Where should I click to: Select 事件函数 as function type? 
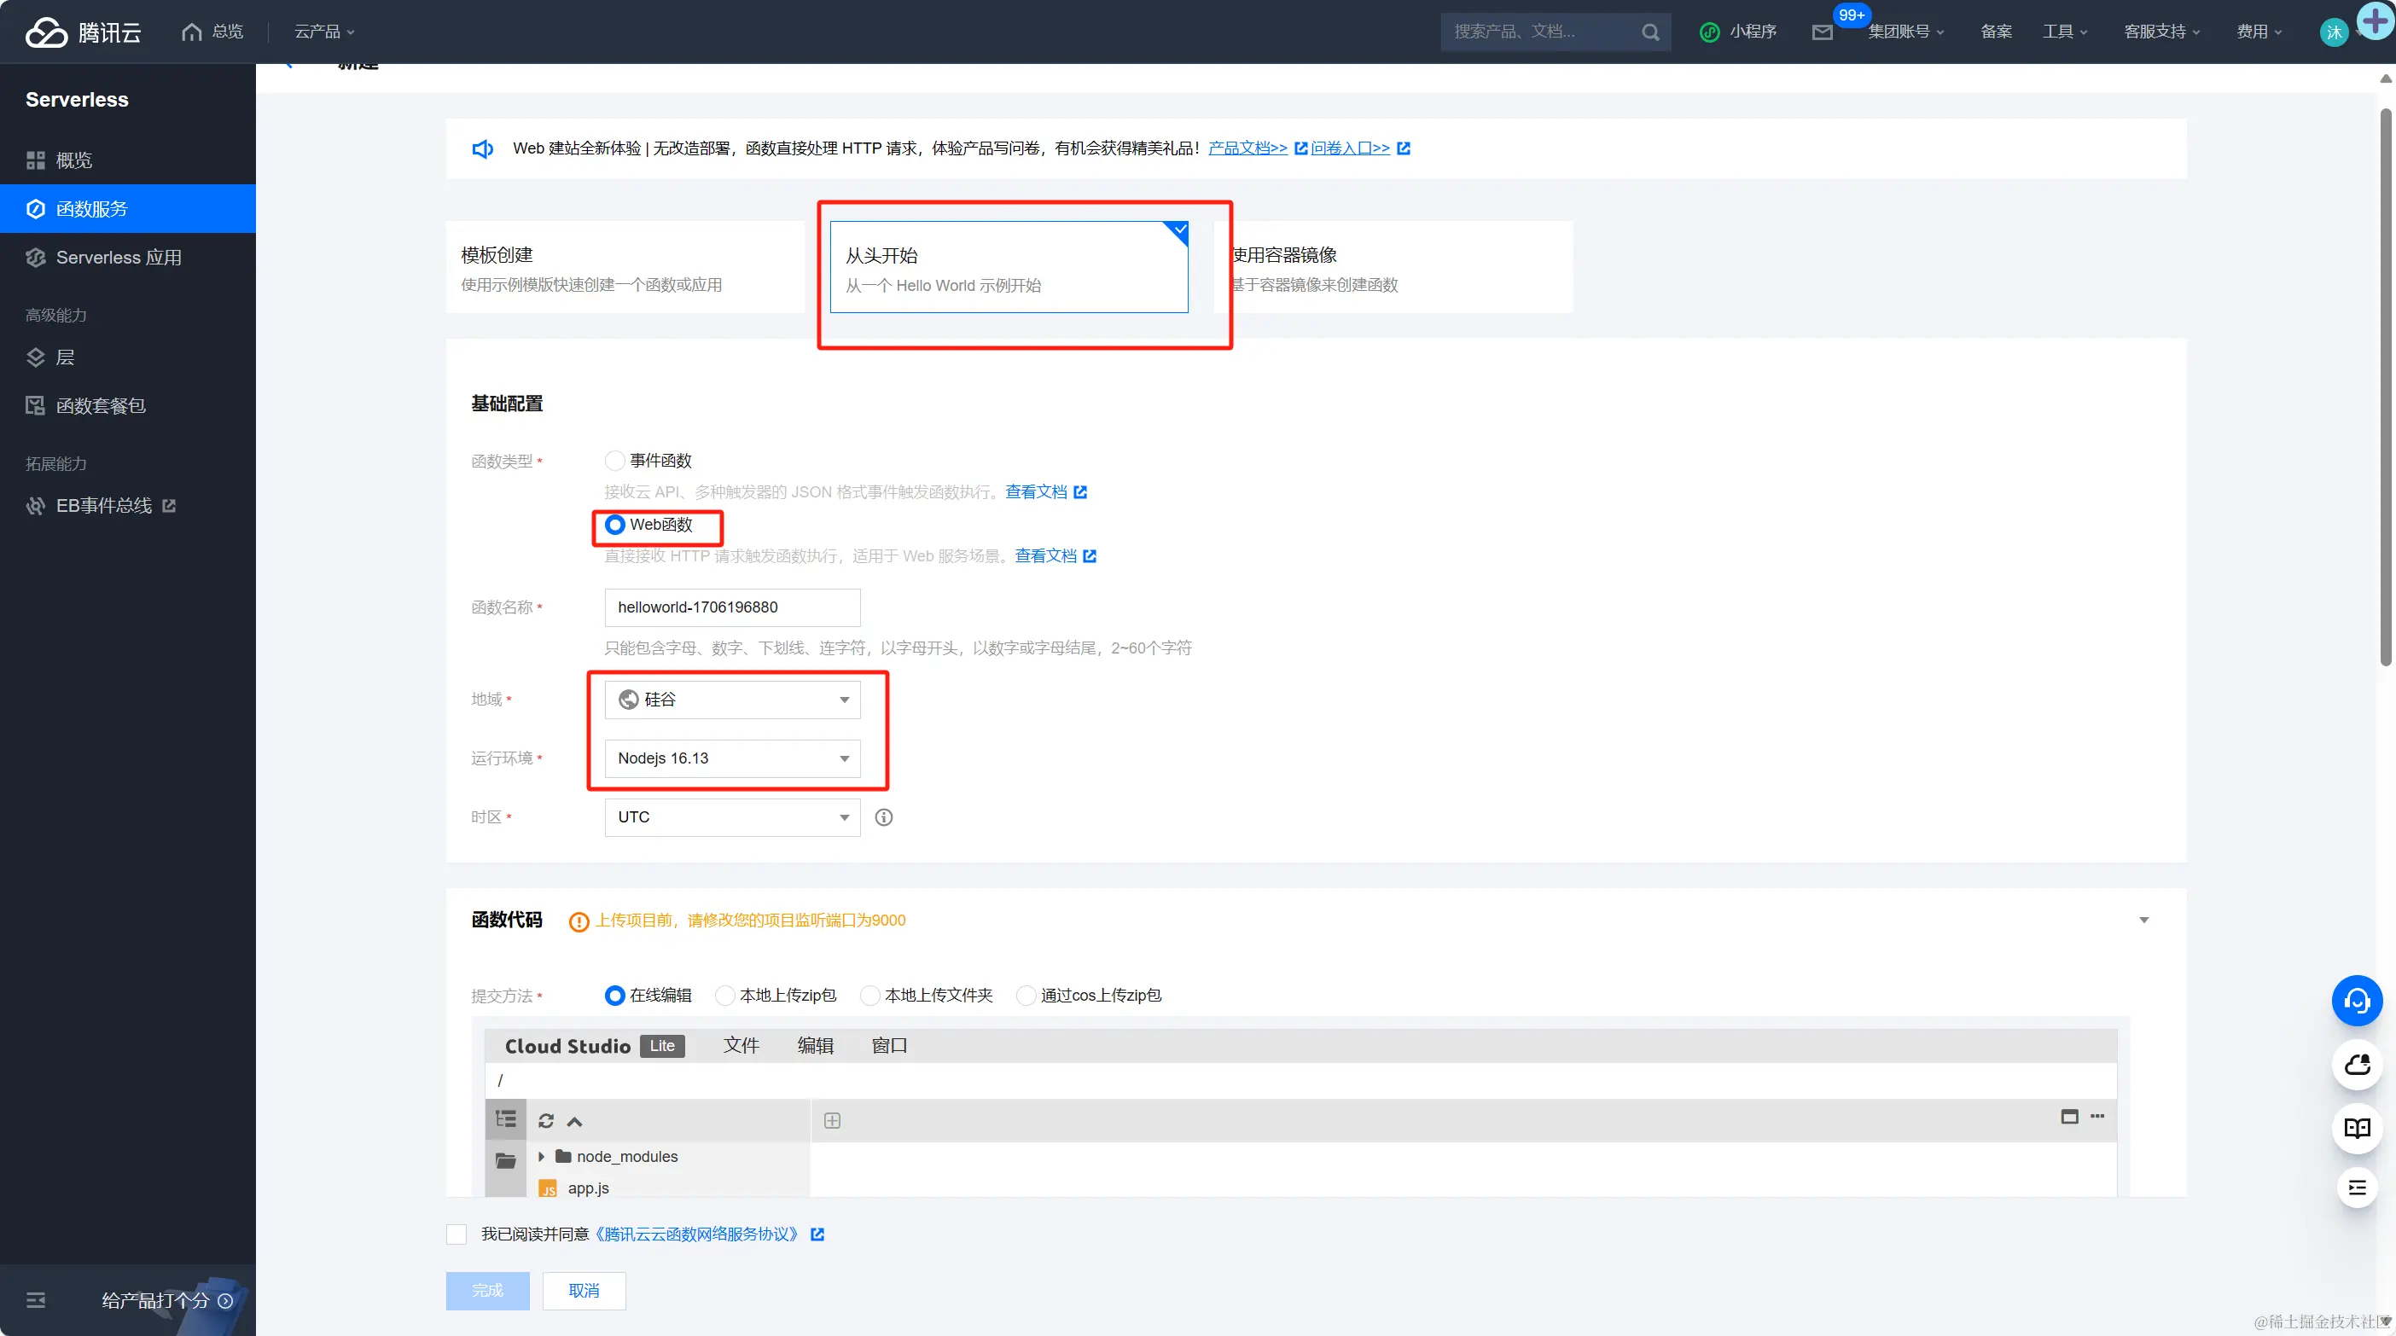click(615, 460)
